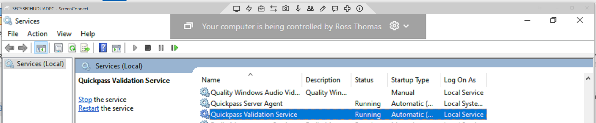Click the Stop the service link
The image size is (596, 123).
(x=85, y=100)
